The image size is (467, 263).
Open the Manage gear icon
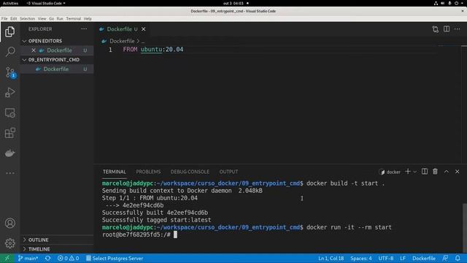pos(9,243)
